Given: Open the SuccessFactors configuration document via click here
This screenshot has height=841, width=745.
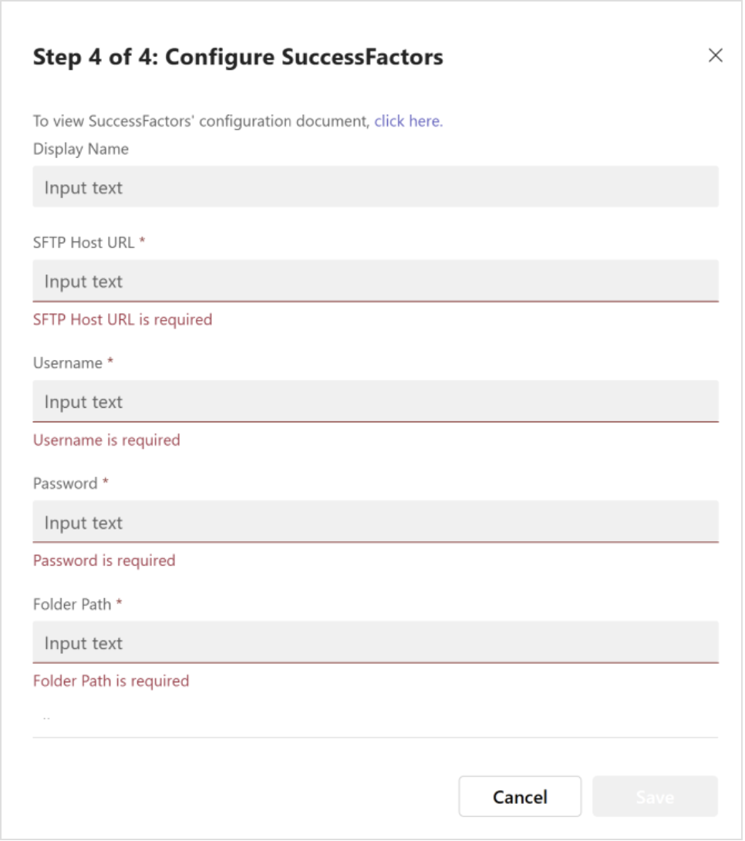Looking at the screenshot, I should [x=407, y=121].
